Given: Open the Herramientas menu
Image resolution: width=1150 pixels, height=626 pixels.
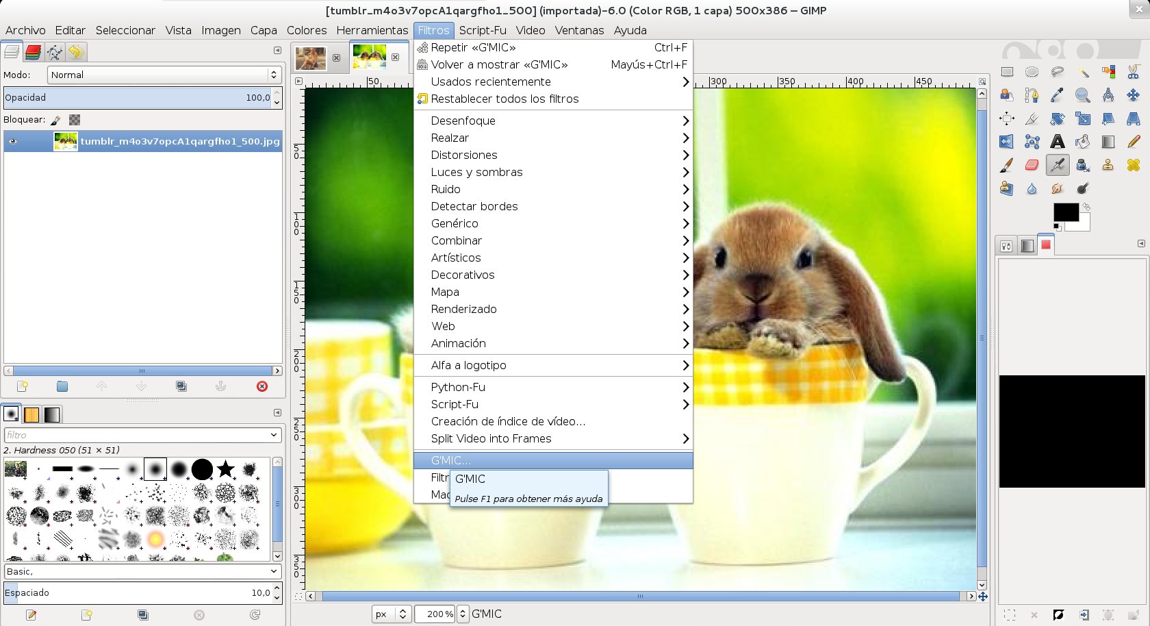Looking at the screenshot, I should point(372,30).
